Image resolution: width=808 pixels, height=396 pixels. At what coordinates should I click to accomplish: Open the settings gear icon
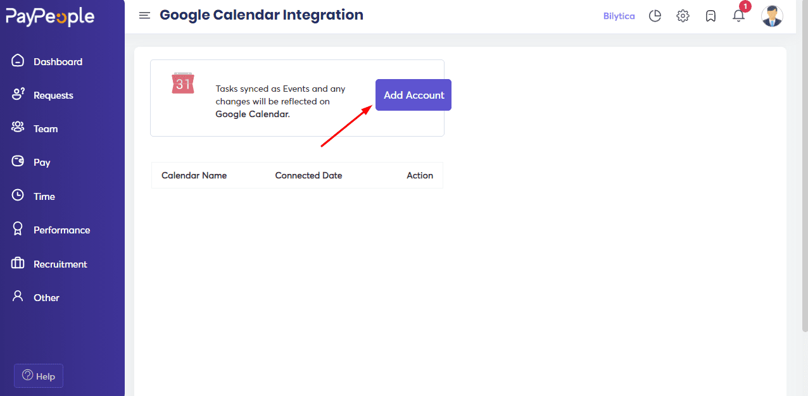pos(683,16)
